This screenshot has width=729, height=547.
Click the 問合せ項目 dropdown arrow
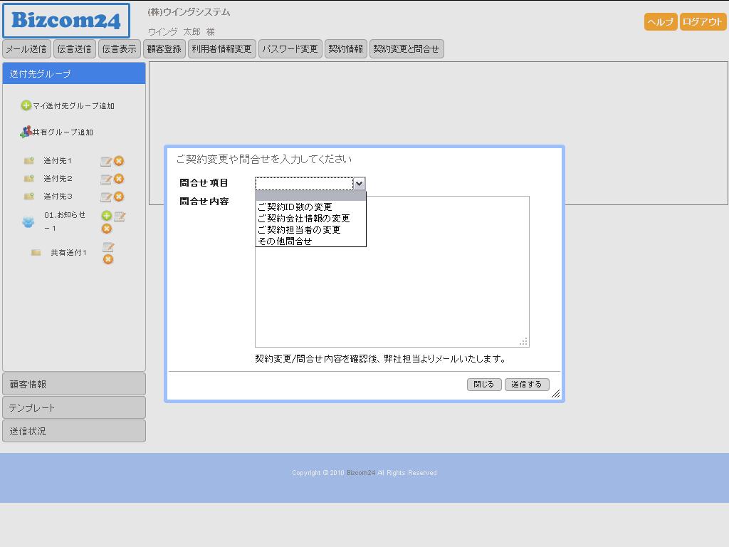(359, 184)
